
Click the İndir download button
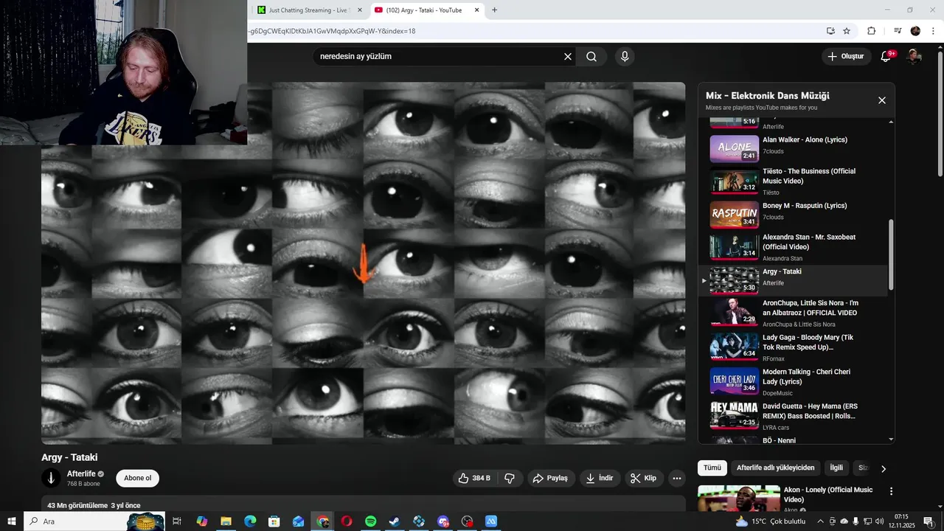pyautogui.click(x=600, y=478)
